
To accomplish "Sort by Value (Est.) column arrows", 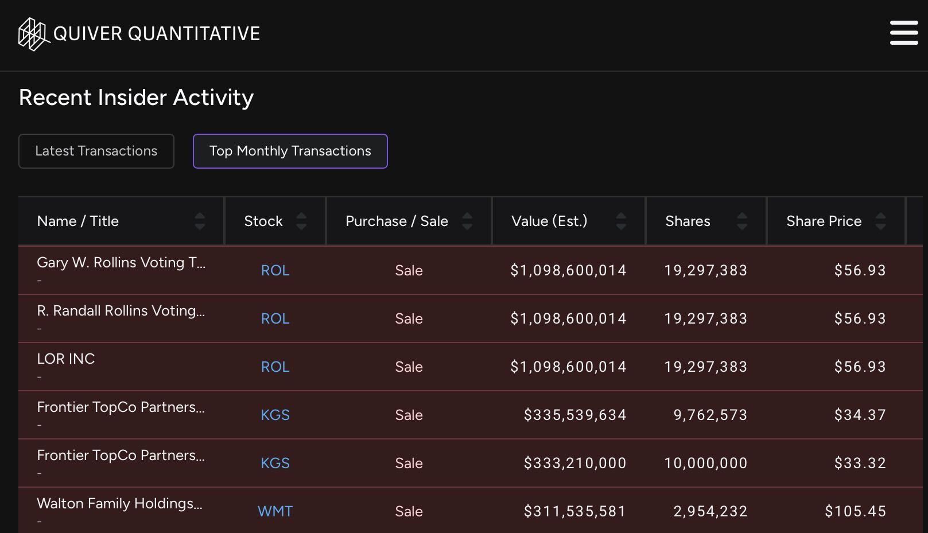I will [x=621, y=221].
